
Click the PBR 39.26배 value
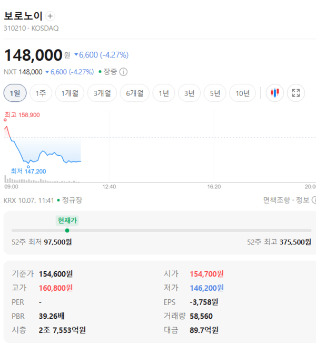tap(52, 316)
